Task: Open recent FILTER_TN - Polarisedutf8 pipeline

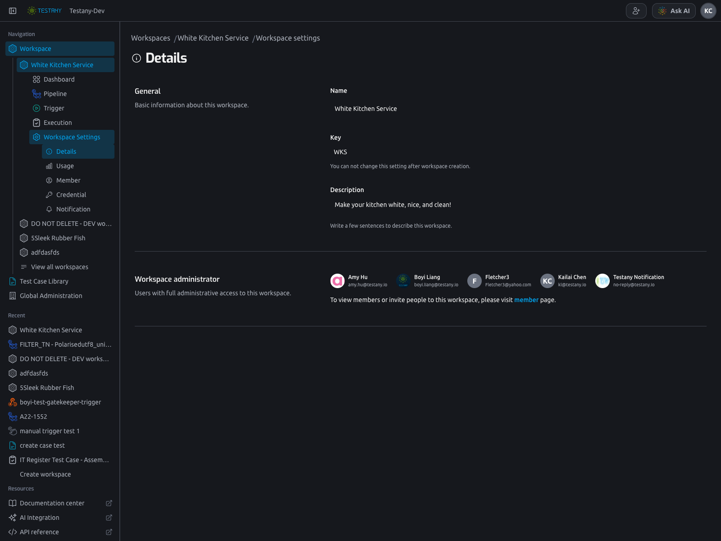Action: (60, 344)
